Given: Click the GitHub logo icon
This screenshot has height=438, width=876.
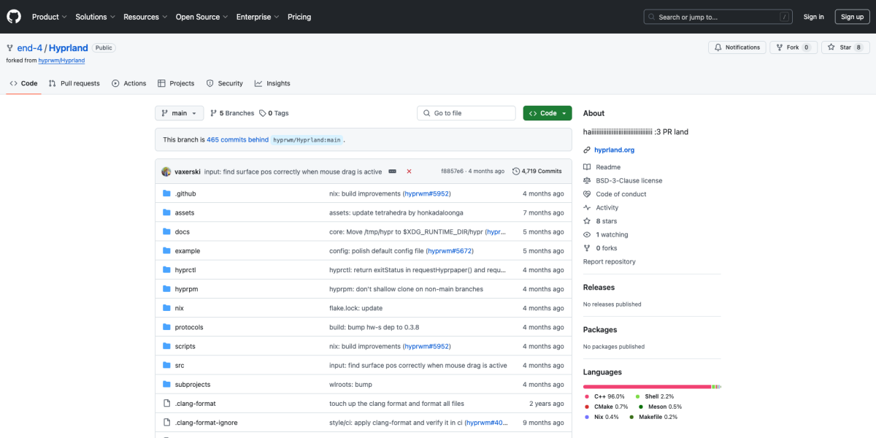Looking at the screenshot, I should 14,17.
